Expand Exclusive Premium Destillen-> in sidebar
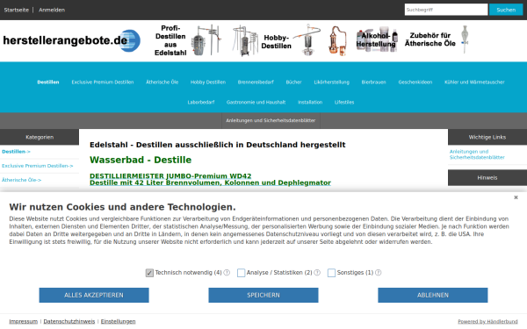 [x=37, y=166]
